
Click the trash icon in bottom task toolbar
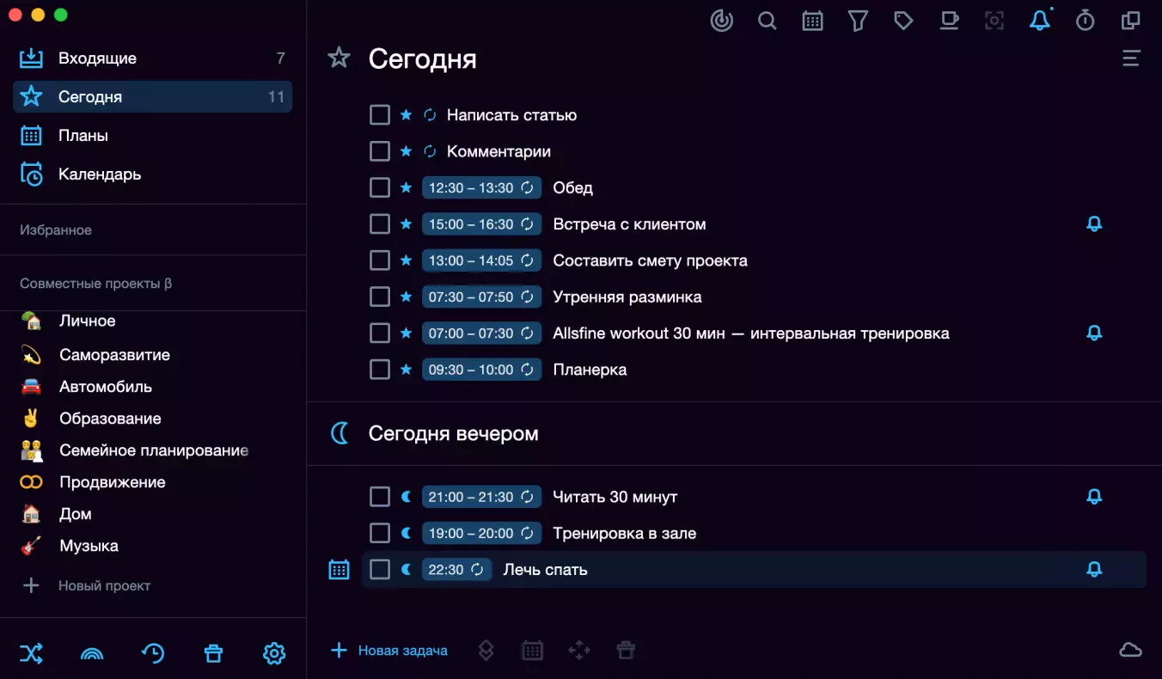[x=626, y=651]
